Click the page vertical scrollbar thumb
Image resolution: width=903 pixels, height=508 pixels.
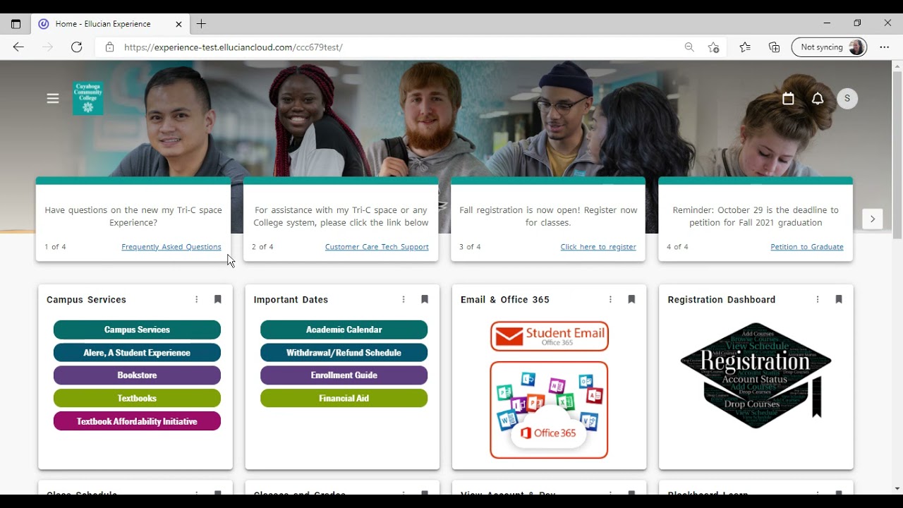(x=897, y=155)
